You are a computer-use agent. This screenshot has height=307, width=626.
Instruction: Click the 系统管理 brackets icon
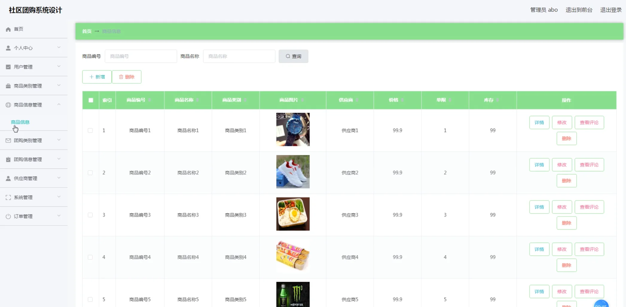pyautogui.click(x=8, y=197)
